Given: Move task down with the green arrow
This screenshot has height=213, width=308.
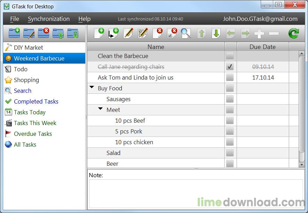Looking at the screenshot, I should [216, 33].
